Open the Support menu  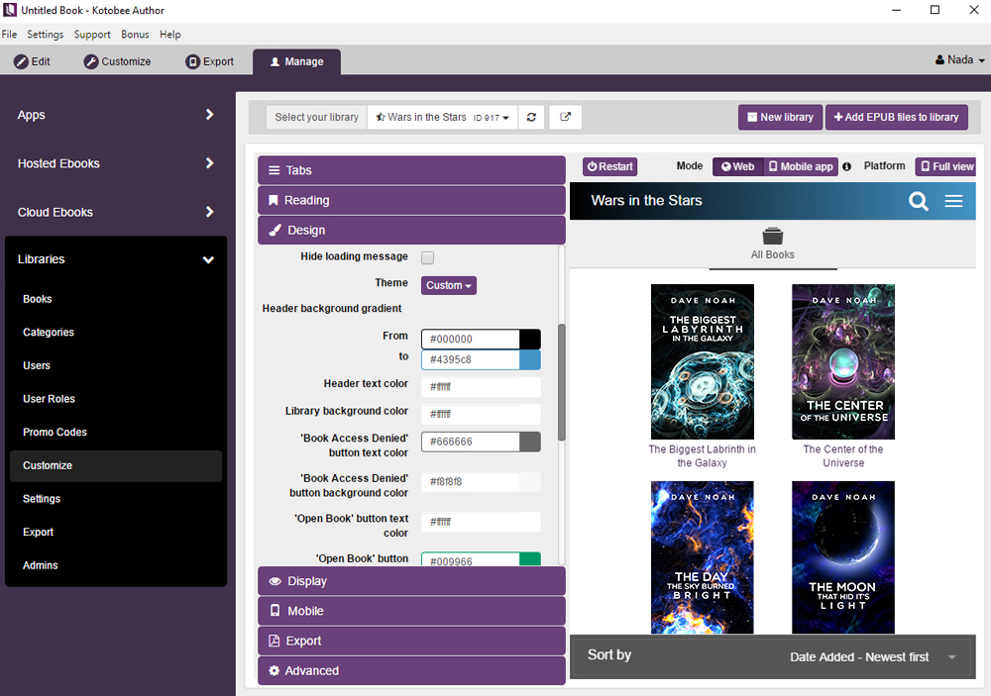92,35
